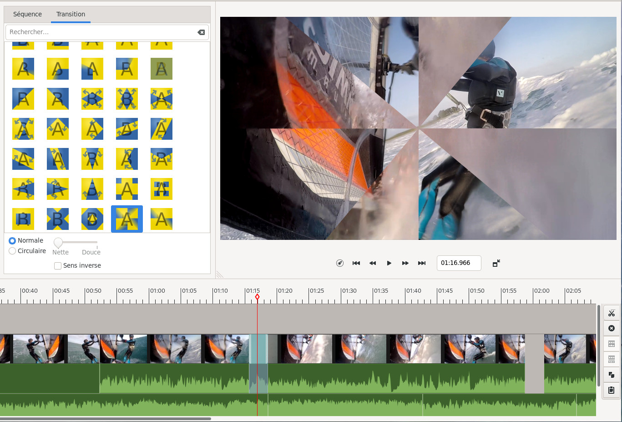Delete selected clip using the X icon
The height and width of the screenshot is (422, 622).
point(611,328)
